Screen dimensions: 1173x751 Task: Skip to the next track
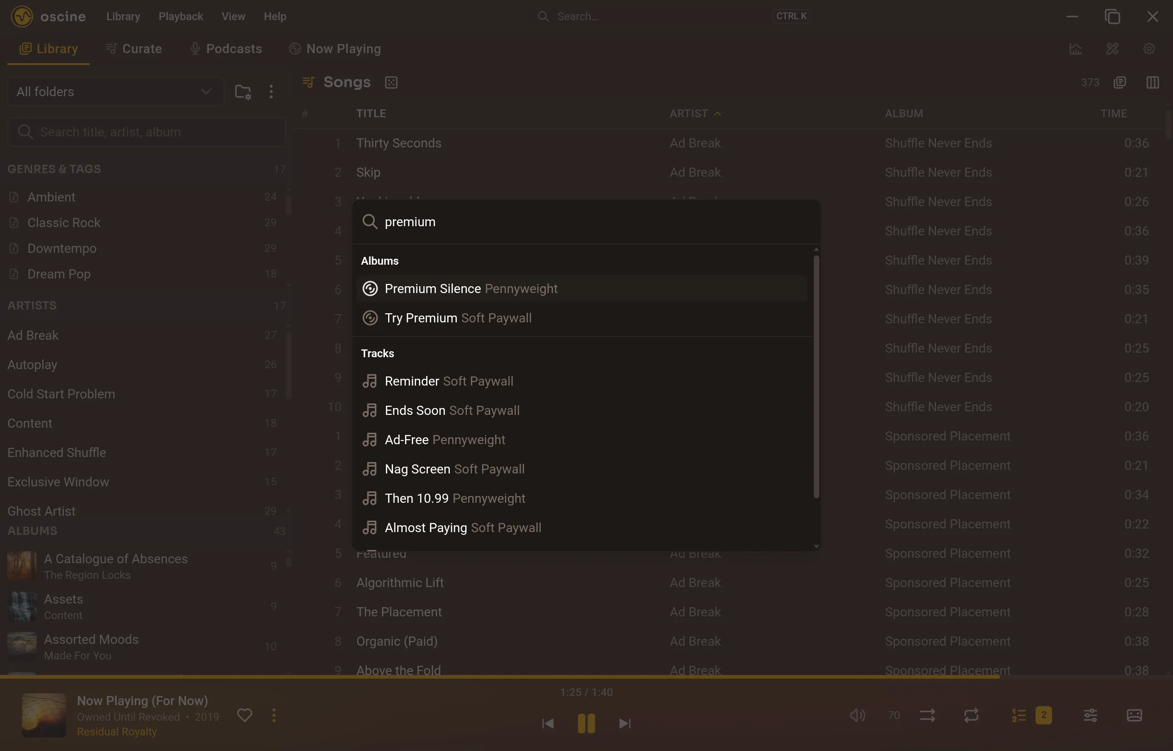pyautogui.click(x=625, y=723)
